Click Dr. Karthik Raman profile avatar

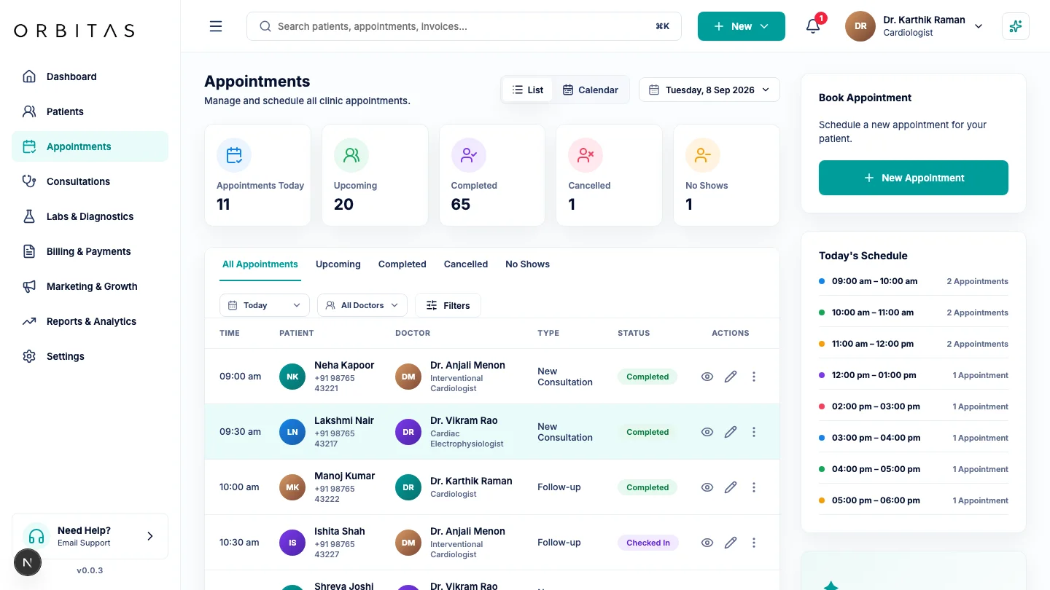point(860,26)
